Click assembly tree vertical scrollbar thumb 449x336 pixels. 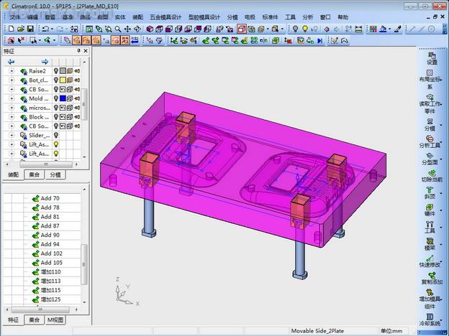pyautogui.click(x=84, y=104)
